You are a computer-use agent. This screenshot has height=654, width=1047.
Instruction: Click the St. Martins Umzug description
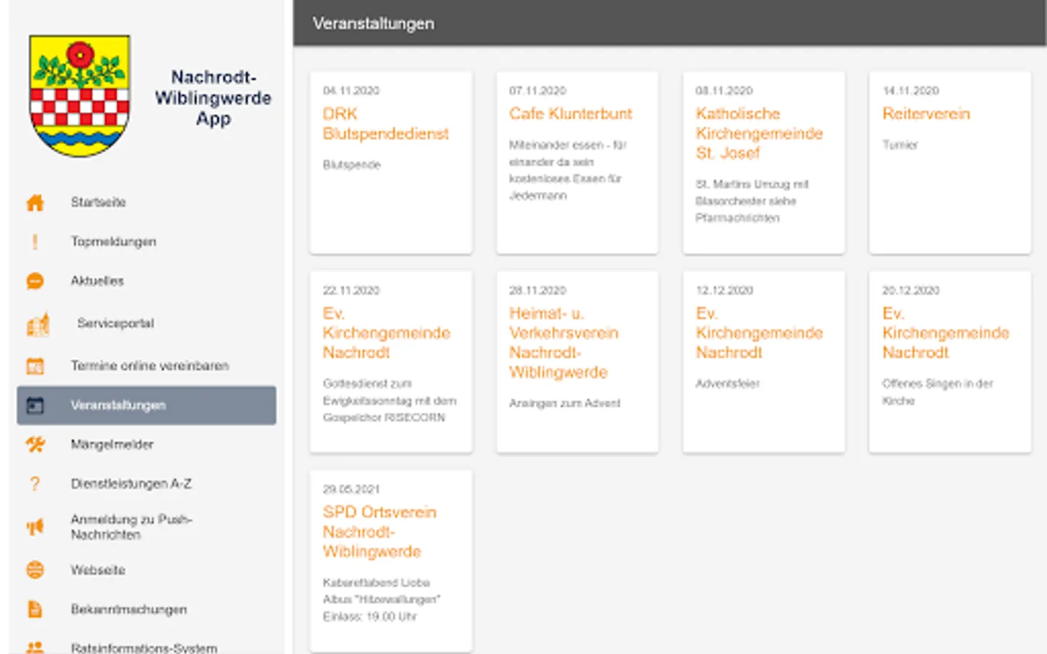752,201
